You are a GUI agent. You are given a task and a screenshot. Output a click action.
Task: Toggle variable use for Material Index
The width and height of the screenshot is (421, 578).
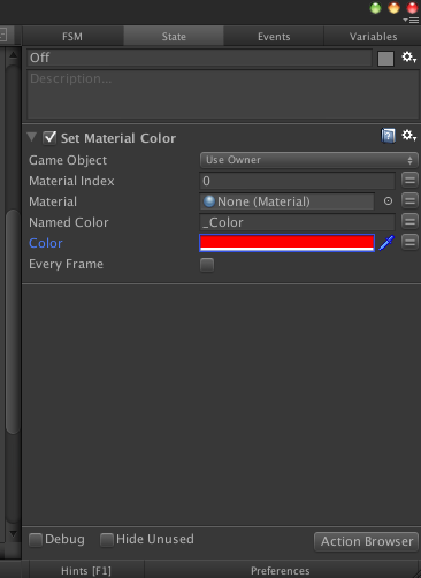point(409,181)
